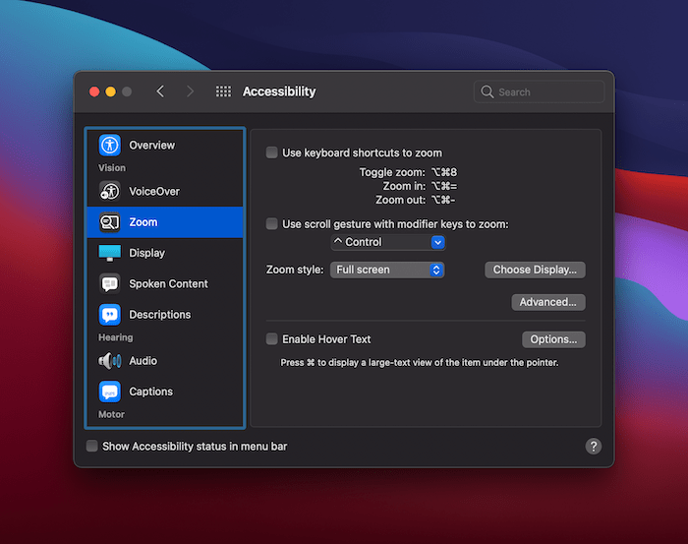Choose the Display label in sidebar
The height and width of the screenshot is (544, 688).
147,253
